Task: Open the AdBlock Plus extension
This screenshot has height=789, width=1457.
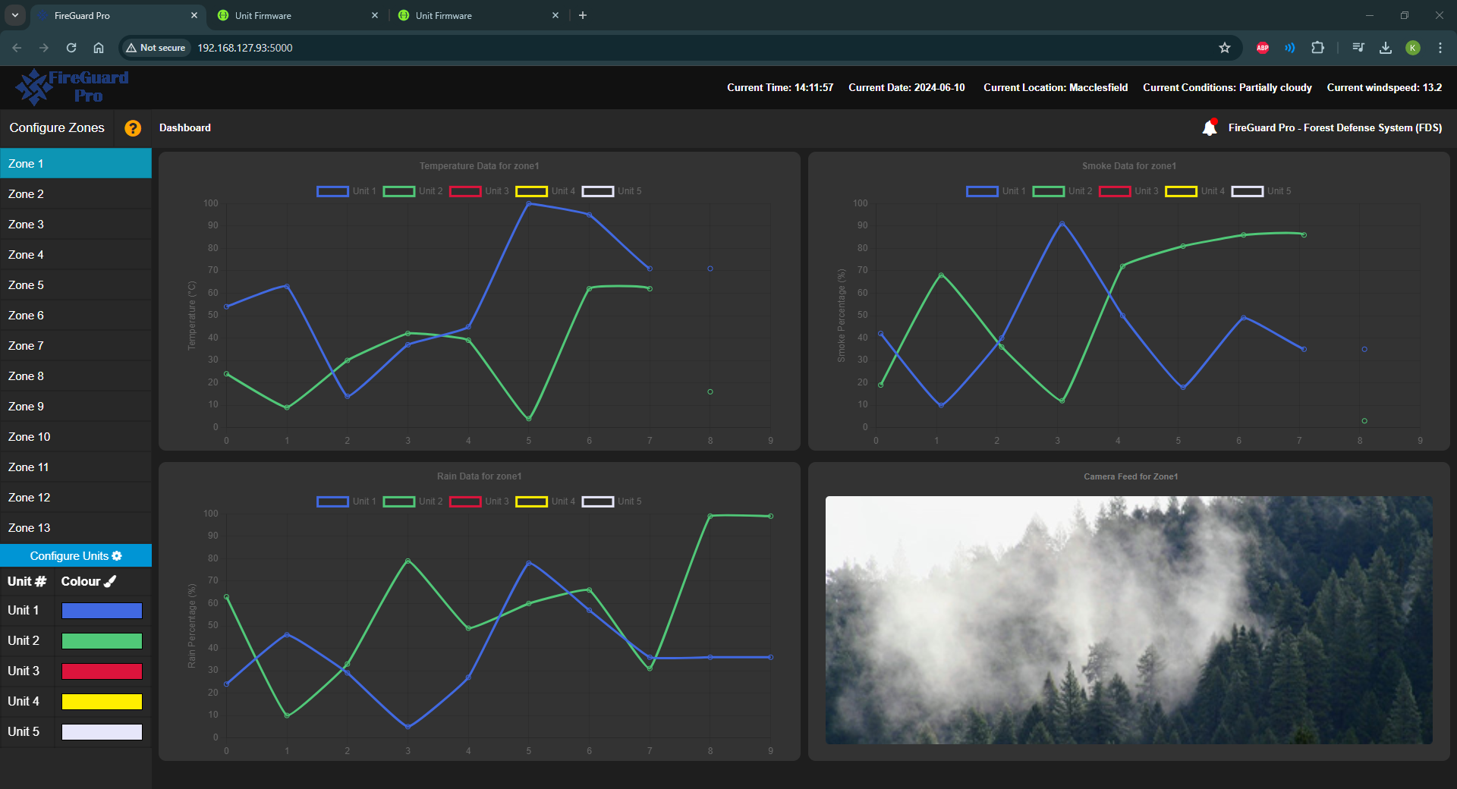Action: tap(1263, 48)
